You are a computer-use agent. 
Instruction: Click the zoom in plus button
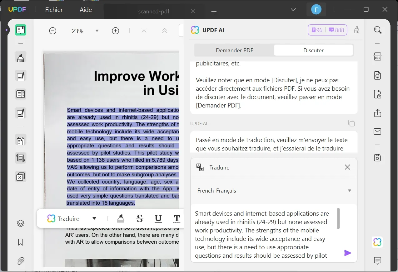(116, 31)
